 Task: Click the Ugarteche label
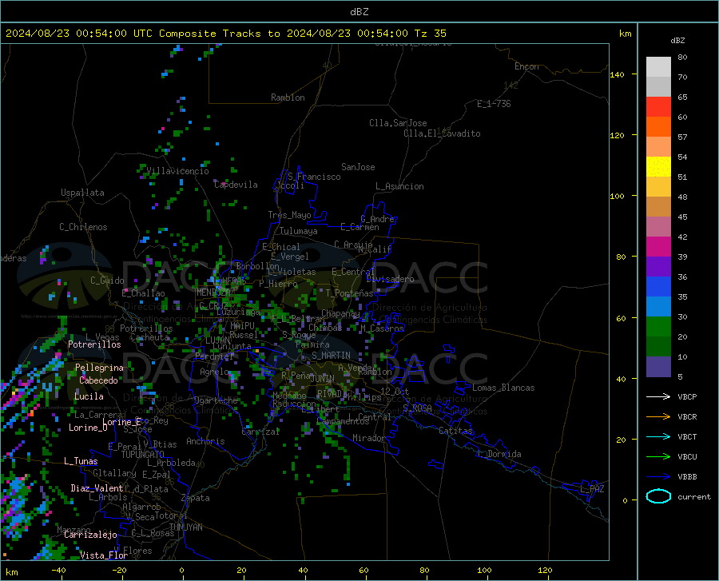216,400
